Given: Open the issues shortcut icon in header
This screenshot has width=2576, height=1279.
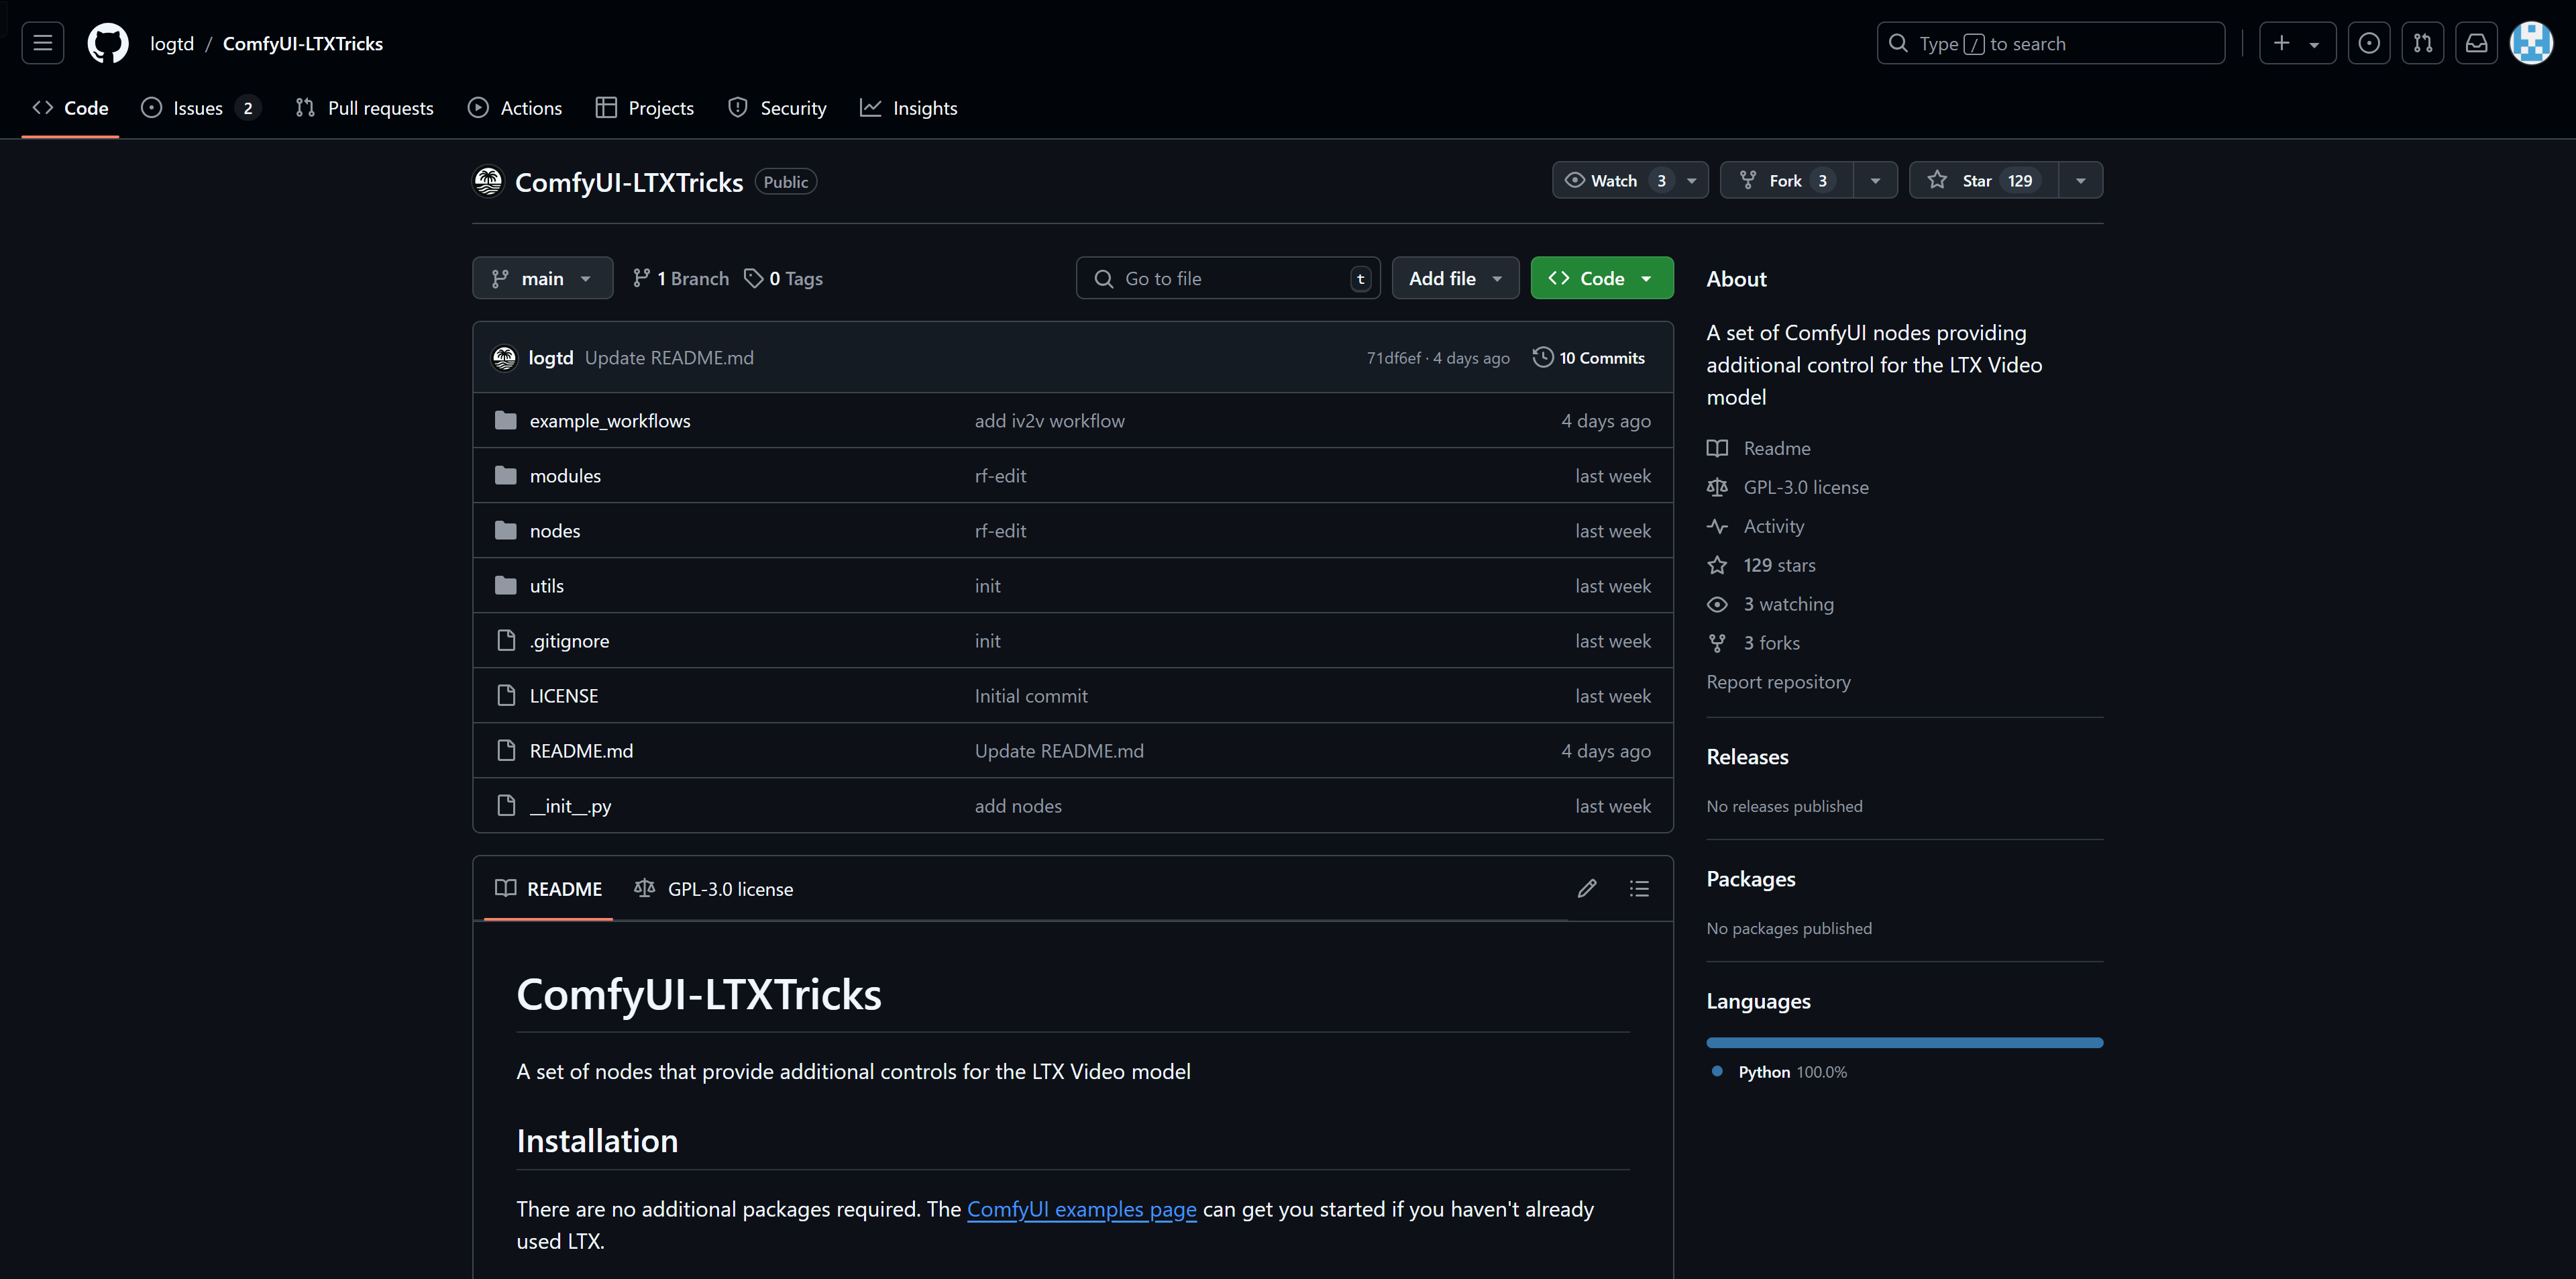Looking at the screenshot, I should click(2368, 43).
